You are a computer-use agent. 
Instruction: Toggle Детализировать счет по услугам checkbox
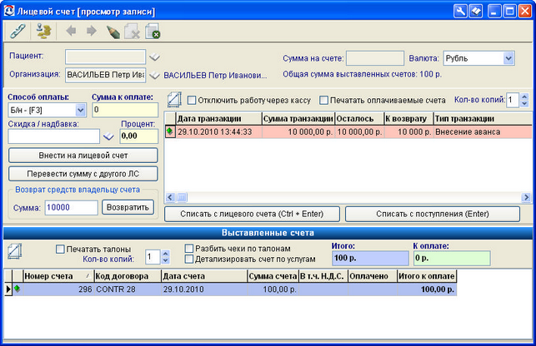click(x=188, y=259)
